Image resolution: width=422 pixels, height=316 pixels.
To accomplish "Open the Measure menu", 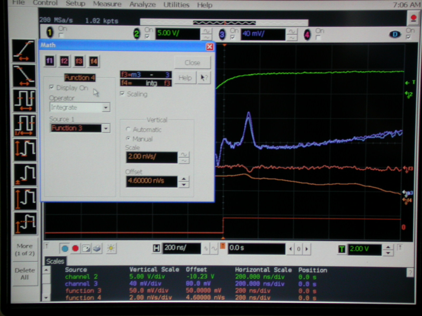I will [107, 4].
